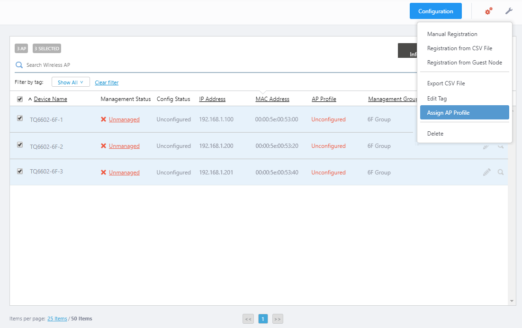This screenshot has width=522, height=328.
Task: Select Registration from CSV File
Action: pyautogui.click(x=459, y=48)
